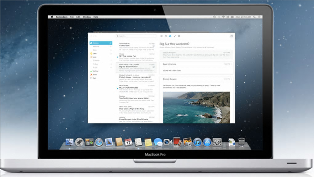Click the thread icon on Big Sur email row

tap(154, 67)
